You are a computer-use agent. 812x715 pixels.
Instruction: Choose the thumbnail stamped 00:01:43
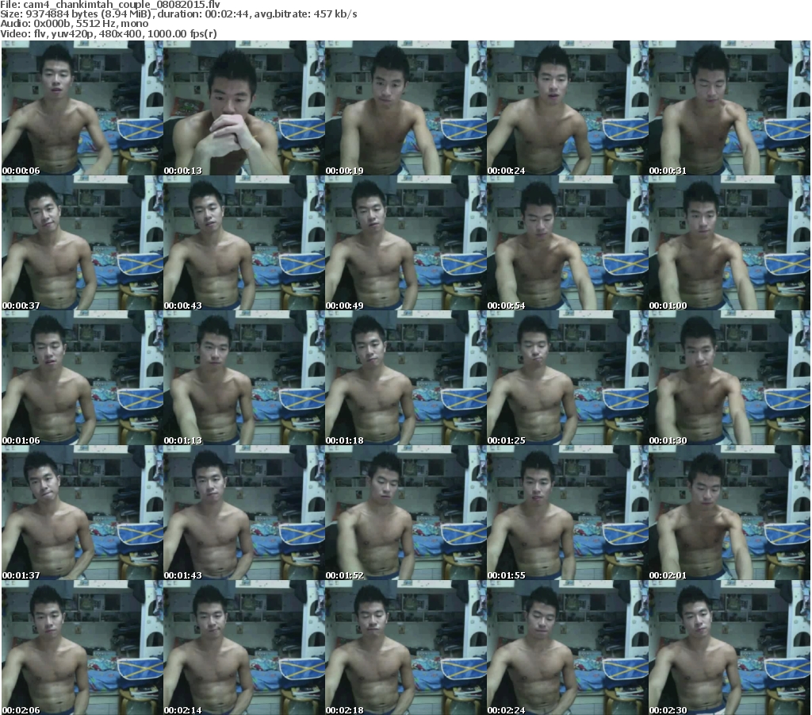(244, 513)
